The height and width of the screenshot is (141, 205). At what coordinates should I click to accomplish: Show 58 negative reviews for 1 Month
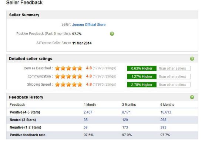(x=85, y=127)
